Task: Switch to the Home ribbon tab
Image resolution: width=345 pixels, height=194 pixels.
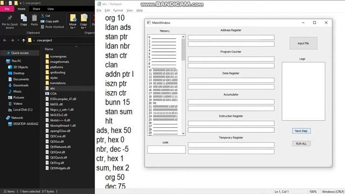Action: point(22,9)
